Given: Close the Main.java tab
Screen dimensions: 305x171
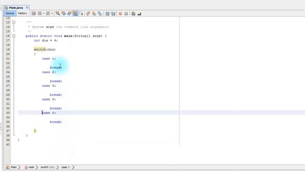Looking at the screenshot, I should [27, 8].
